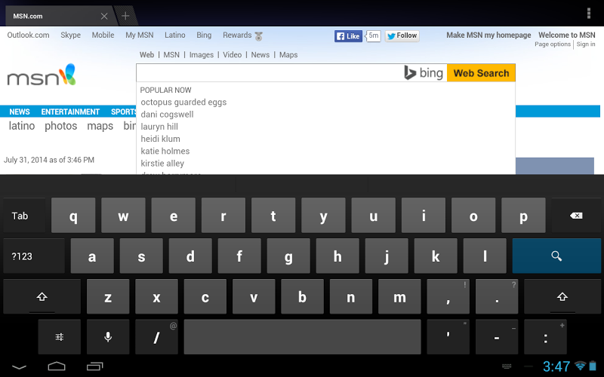
Task: Toggle the right Shift key
Action: click(562, 296)
